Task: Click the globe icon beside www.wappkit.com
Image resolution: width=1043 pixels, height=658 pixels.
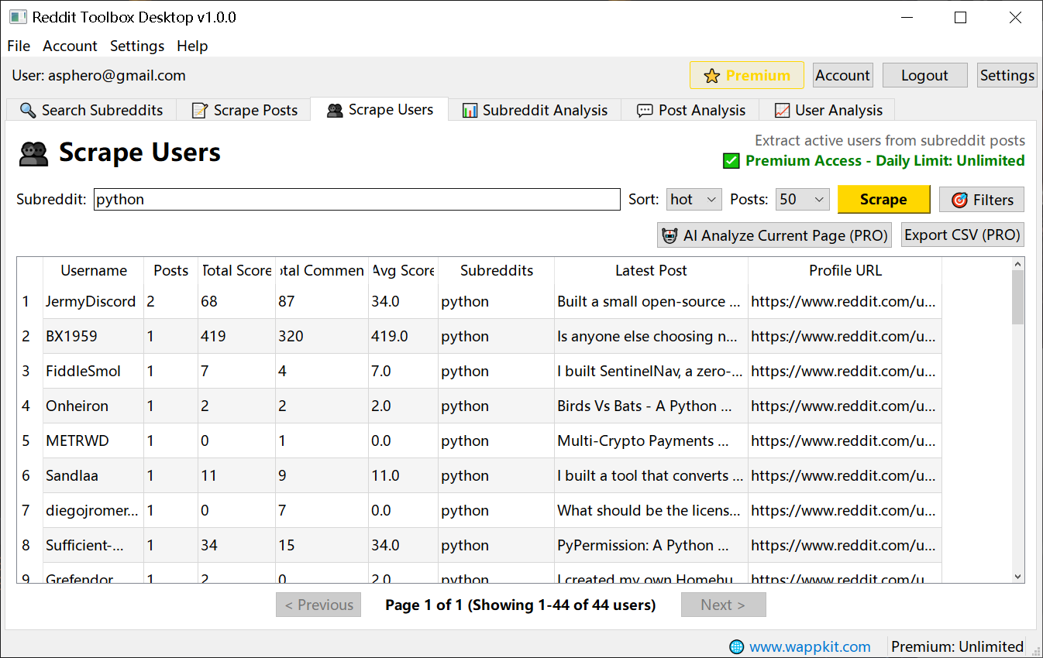Action: [x=736, y=646]
